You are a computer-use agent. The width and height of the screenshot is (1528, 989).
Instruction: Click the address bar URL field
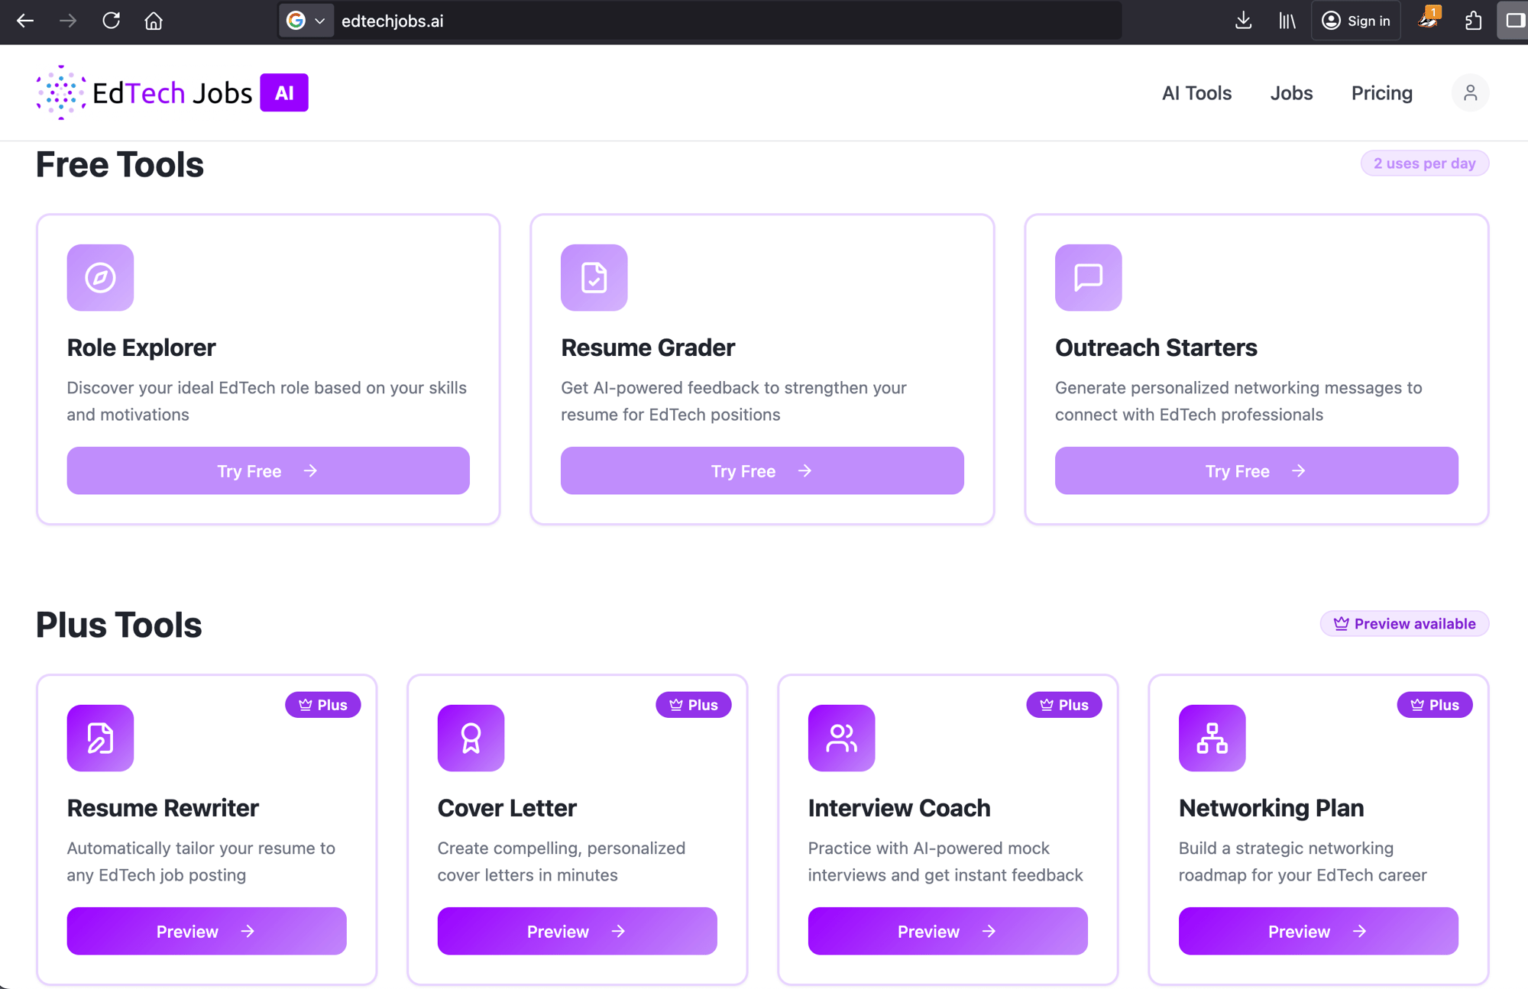(688, 21)
